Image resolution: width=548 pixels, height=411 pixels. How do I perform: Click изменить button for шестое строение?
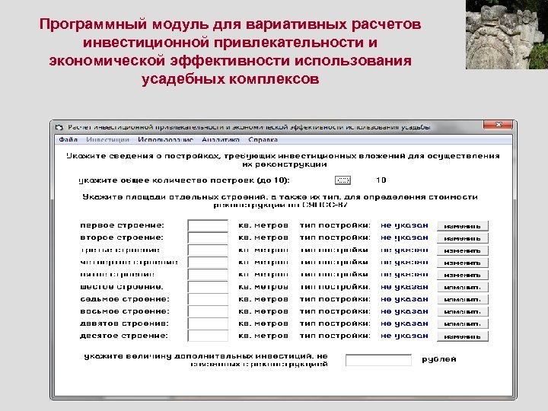coord(463,287)
